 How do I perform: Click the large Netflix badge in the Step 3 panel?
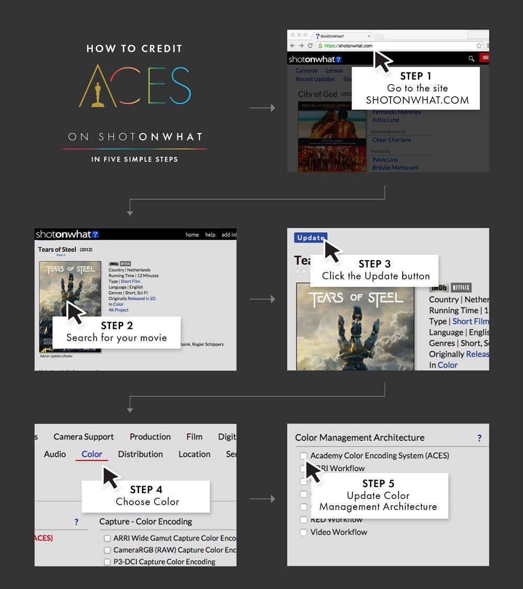point(461,288)
